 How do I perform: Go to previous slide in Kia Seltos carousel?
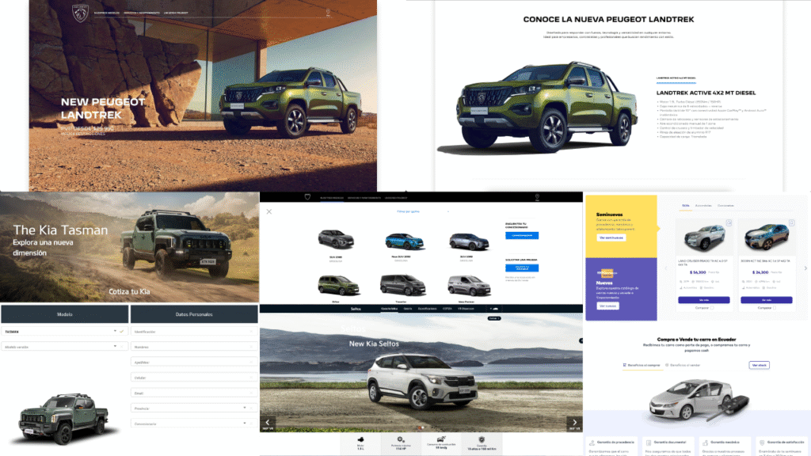click(x=268, y=423)
